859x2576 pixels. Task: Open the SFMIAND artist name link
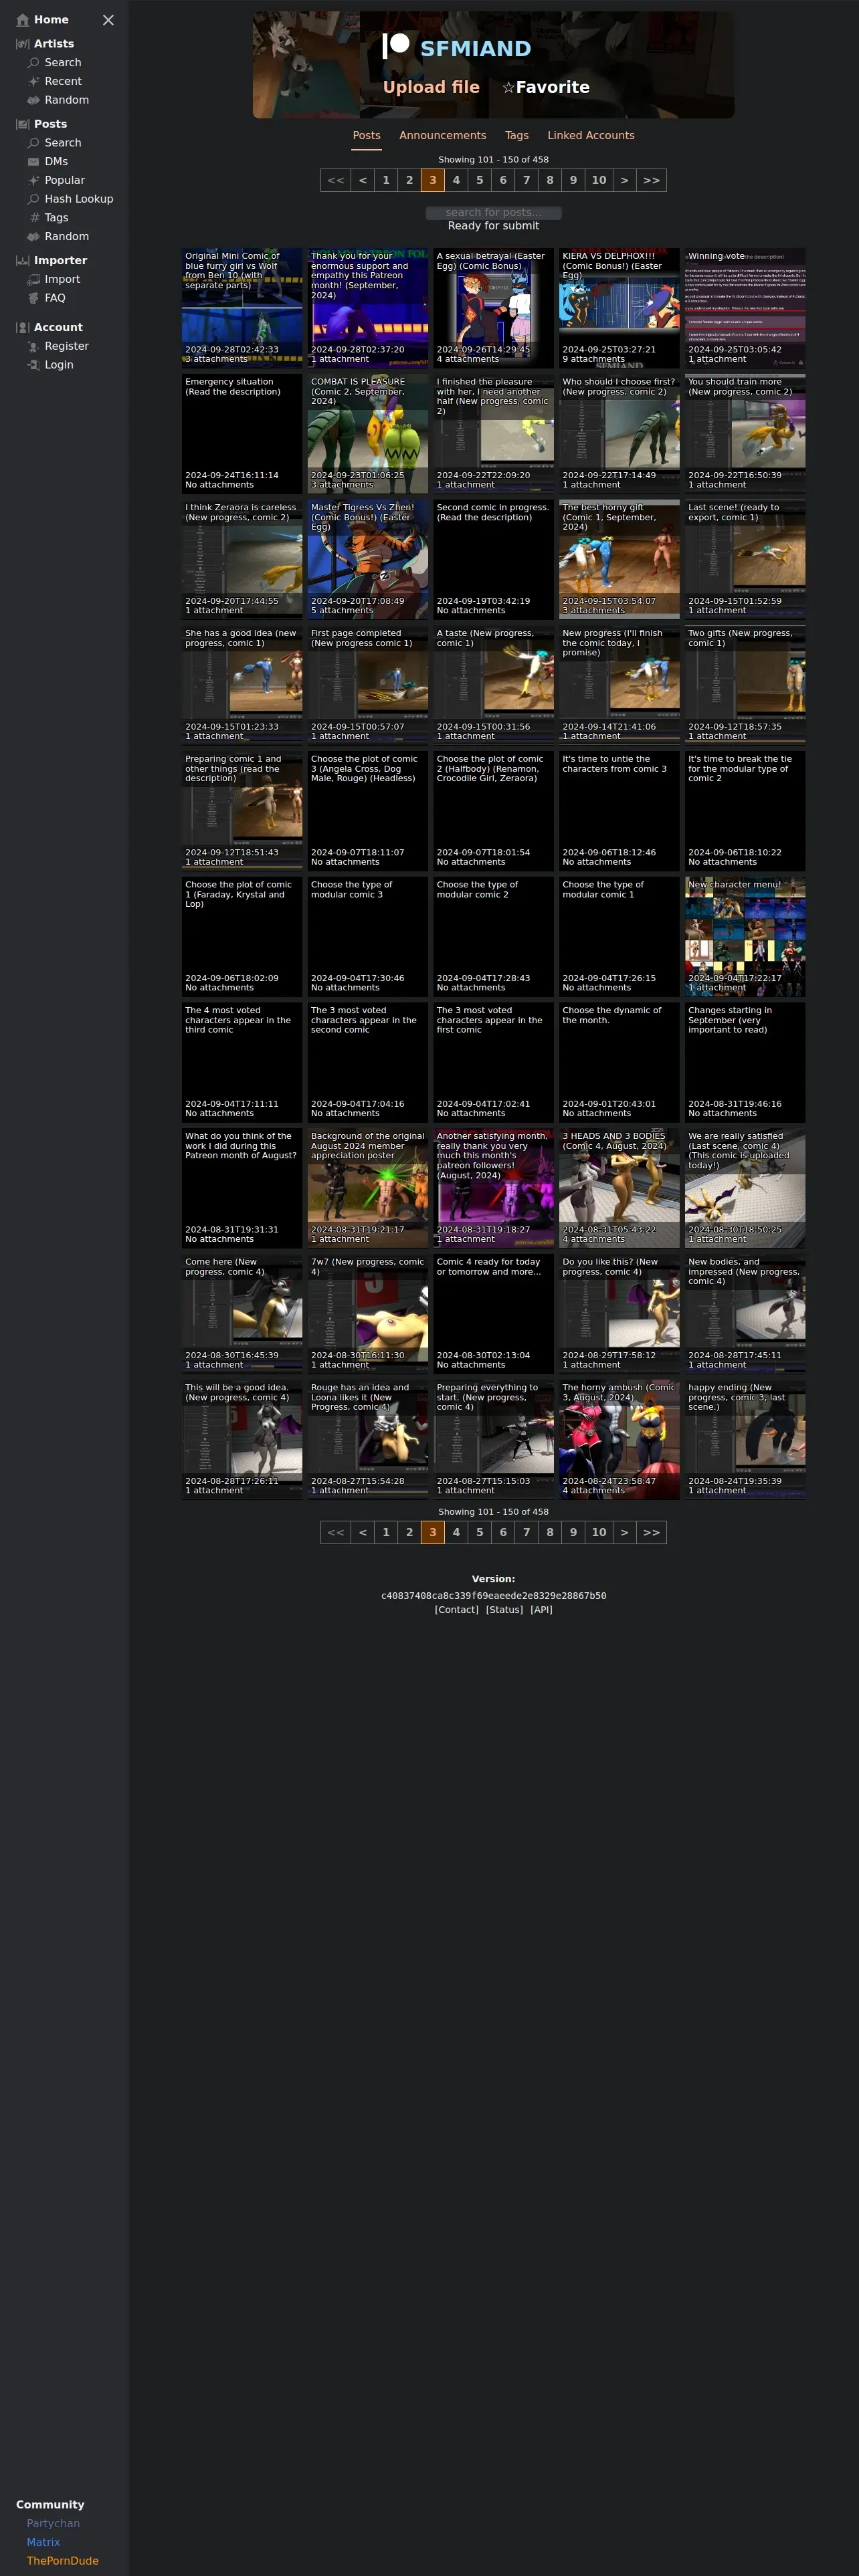pyautogui.click(x=475, y=49)
